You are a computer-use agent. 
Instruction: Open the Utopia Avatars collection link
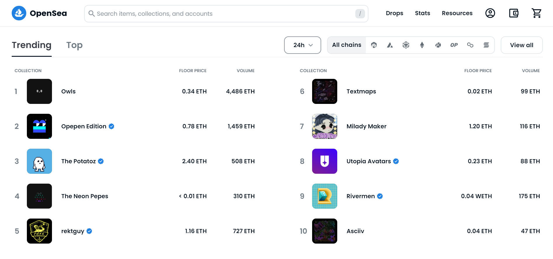tap(368, 161)
